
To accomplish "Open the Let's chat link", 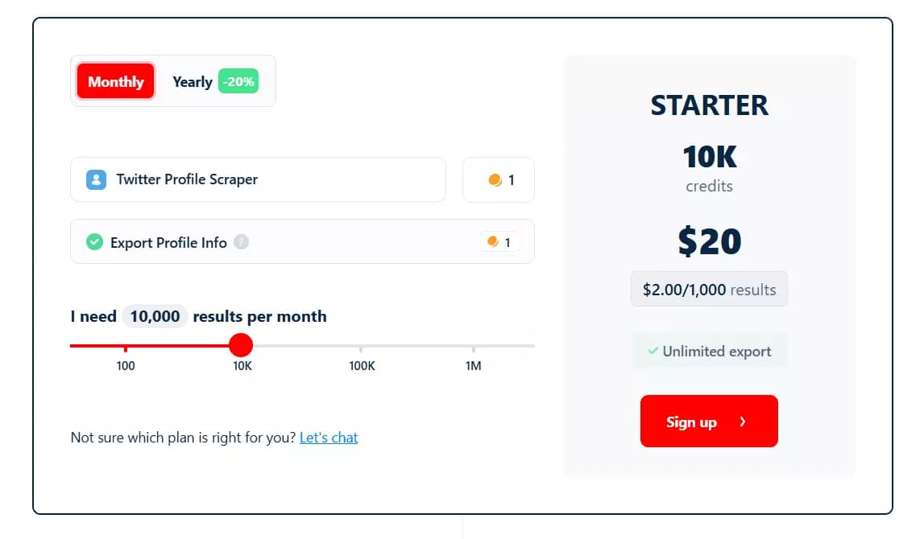I will (x=329, y=437).
